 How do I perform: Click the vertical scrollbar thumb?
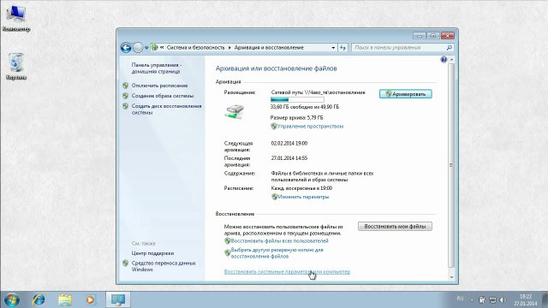[451, 165]
